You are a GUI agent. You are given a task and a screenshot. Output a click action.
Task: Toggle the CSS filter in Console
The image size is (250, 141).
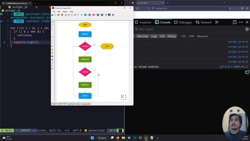(x=183, y=36)
